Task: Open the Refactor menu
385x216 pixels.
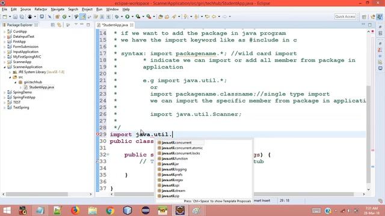Action: 41,10
